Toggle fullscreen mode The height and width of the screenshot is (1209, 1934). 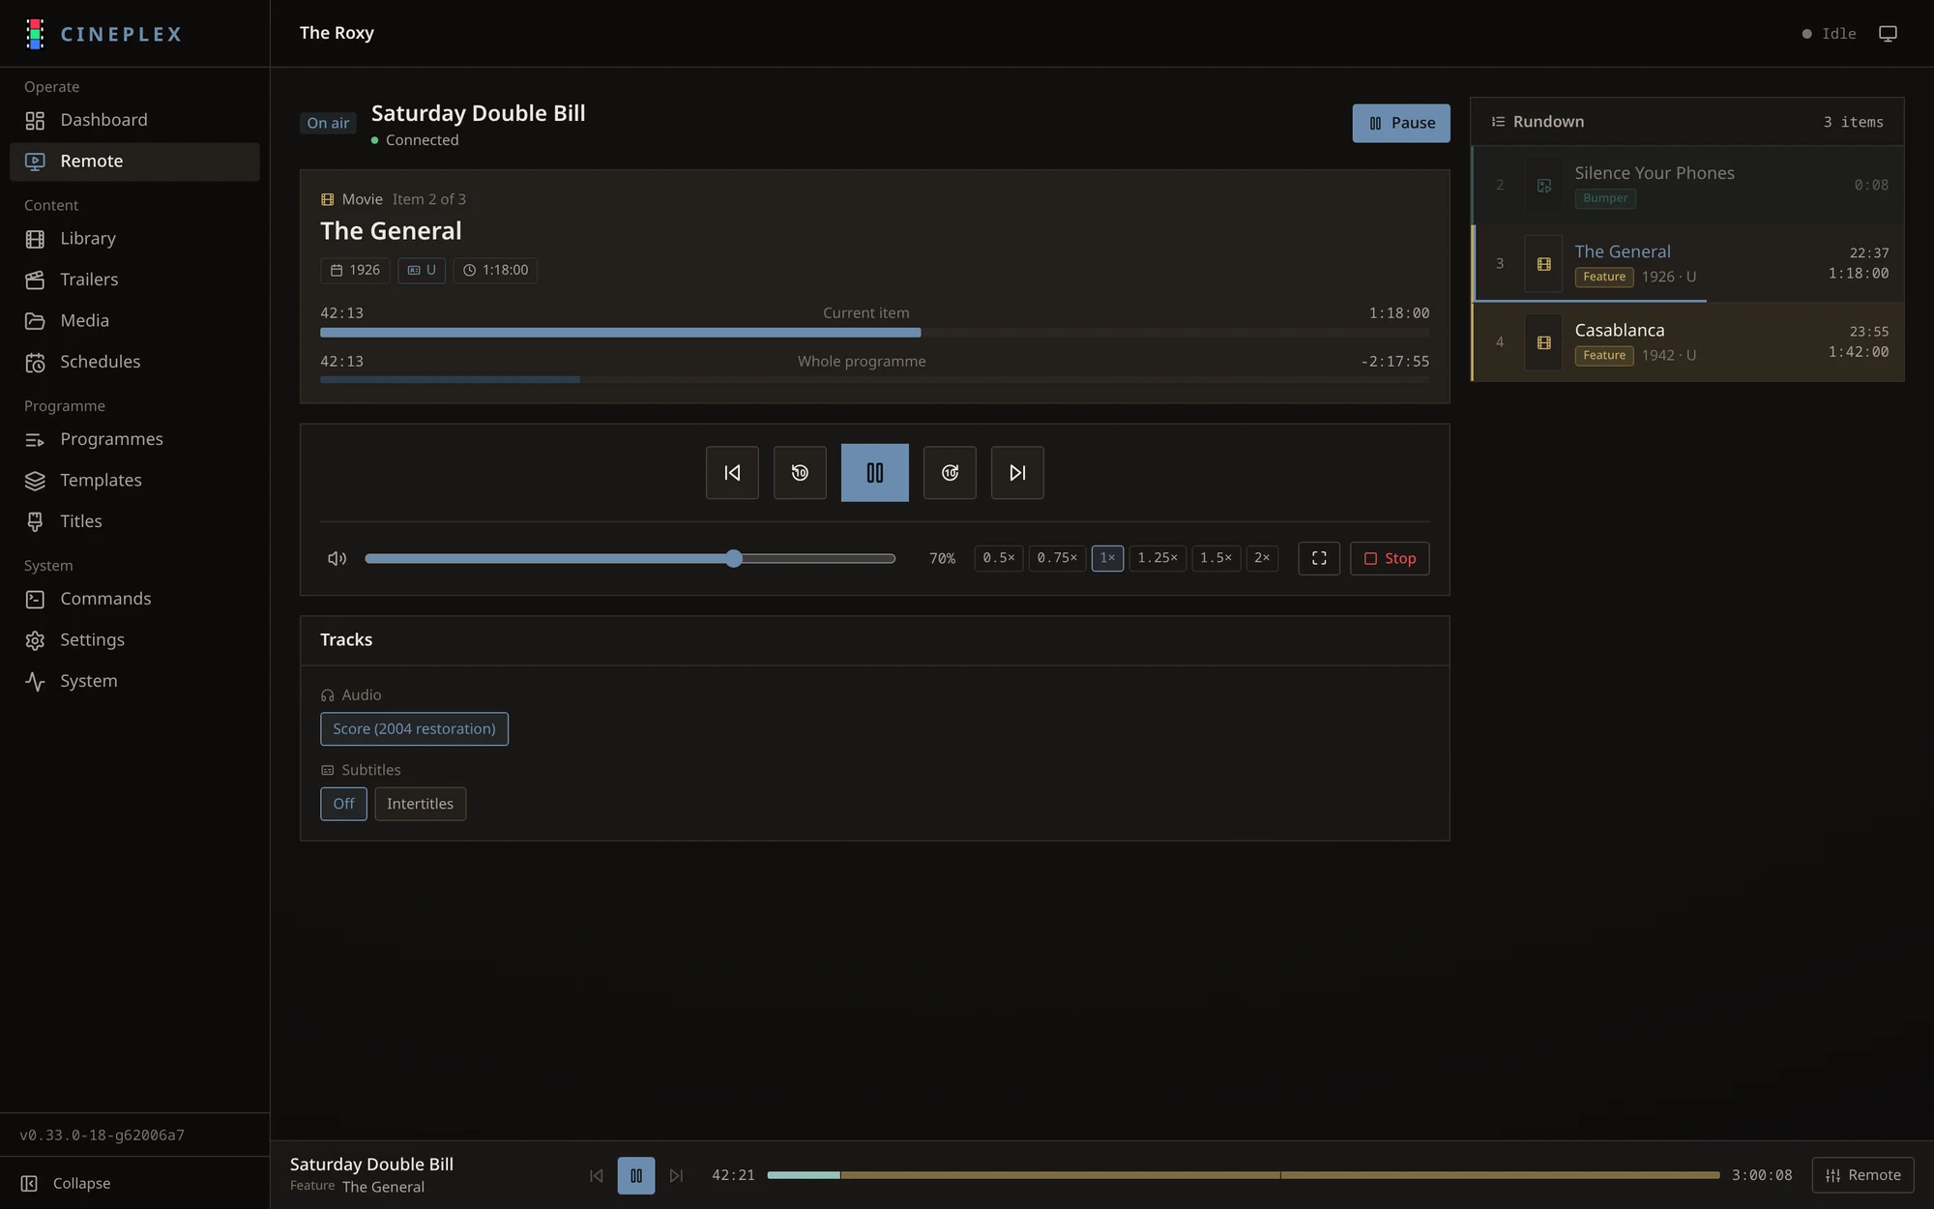coord(1319,558)
